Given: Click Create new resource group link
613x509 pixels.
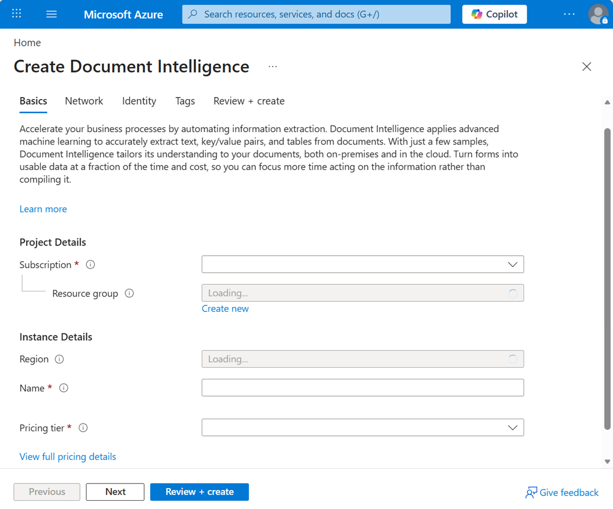Looking at the screenshot, I should [x=225, y=308].
